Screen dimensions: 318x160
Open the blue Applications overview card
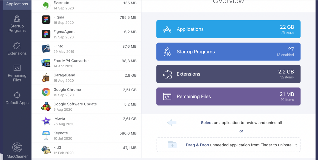(228, 29)
